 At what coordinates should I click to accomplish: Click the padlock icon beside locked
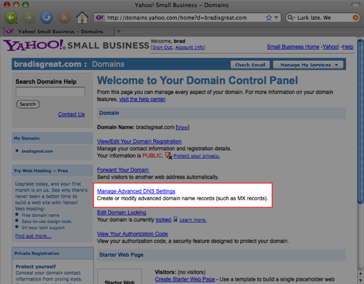175,219
